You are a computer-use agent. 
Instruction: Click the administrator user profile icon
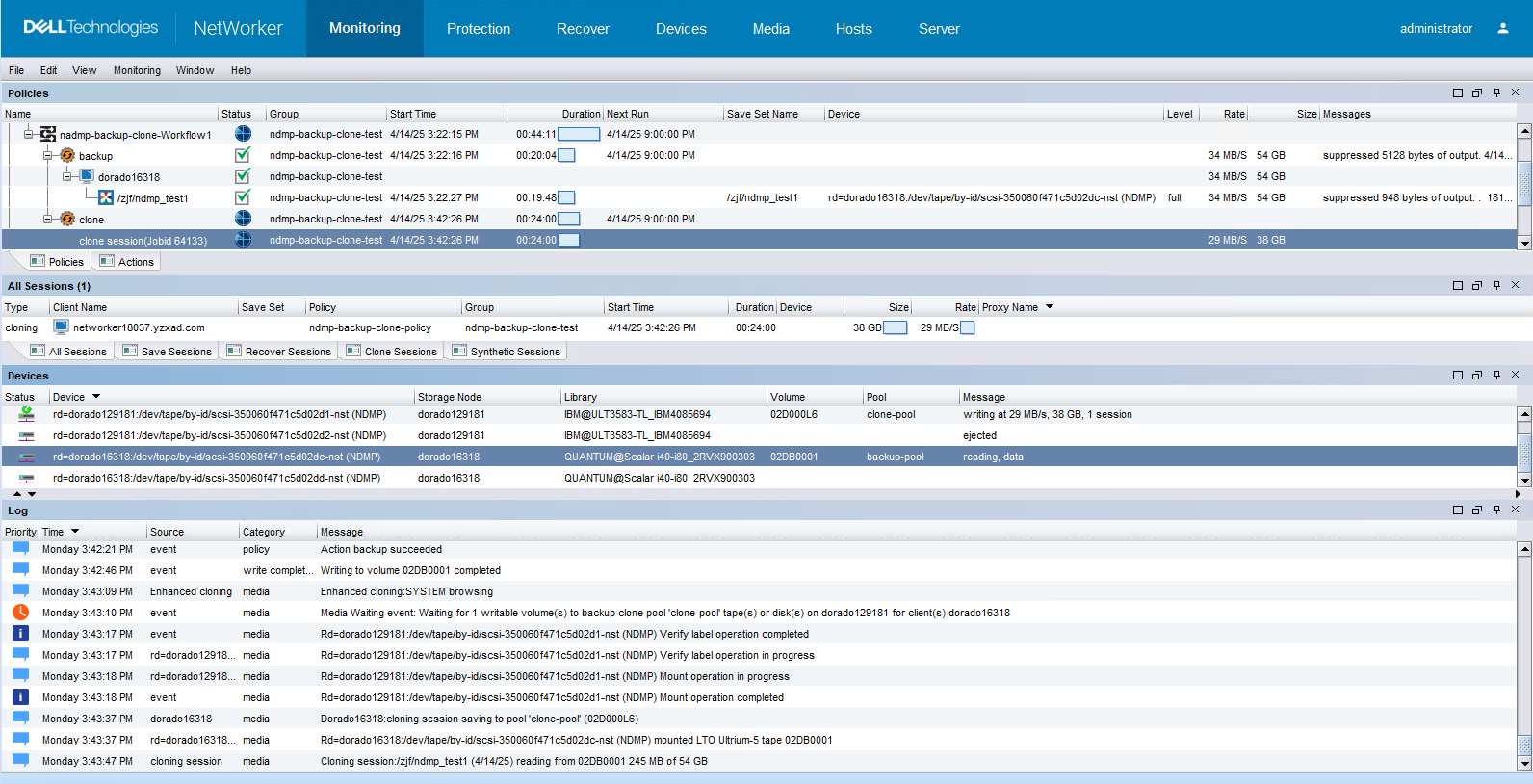(x=1502, y=29)
